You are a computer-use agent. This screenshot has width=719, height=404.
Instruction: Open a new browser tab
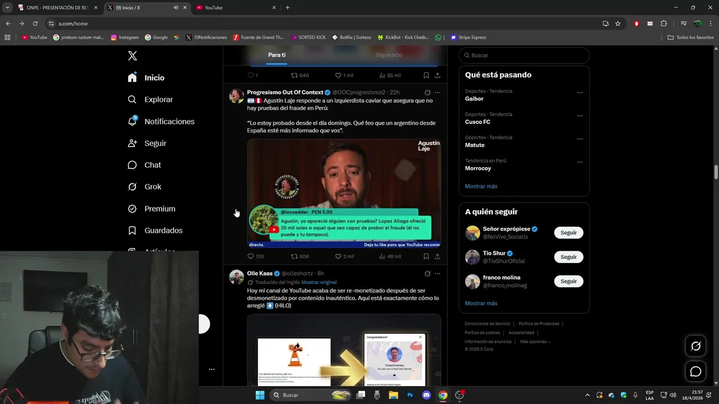point(288,8)
